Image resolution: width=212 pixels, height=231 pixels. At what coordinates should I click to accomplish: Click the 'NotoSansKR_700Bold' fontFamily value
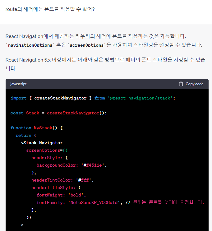click(x=94, y=203)
